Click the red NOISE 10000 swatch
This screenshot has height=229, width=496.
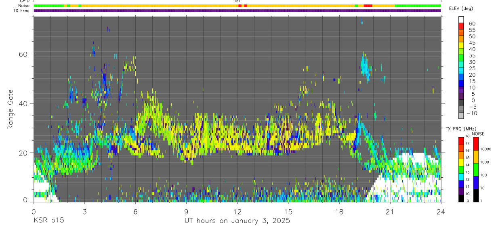pos(475,143)
